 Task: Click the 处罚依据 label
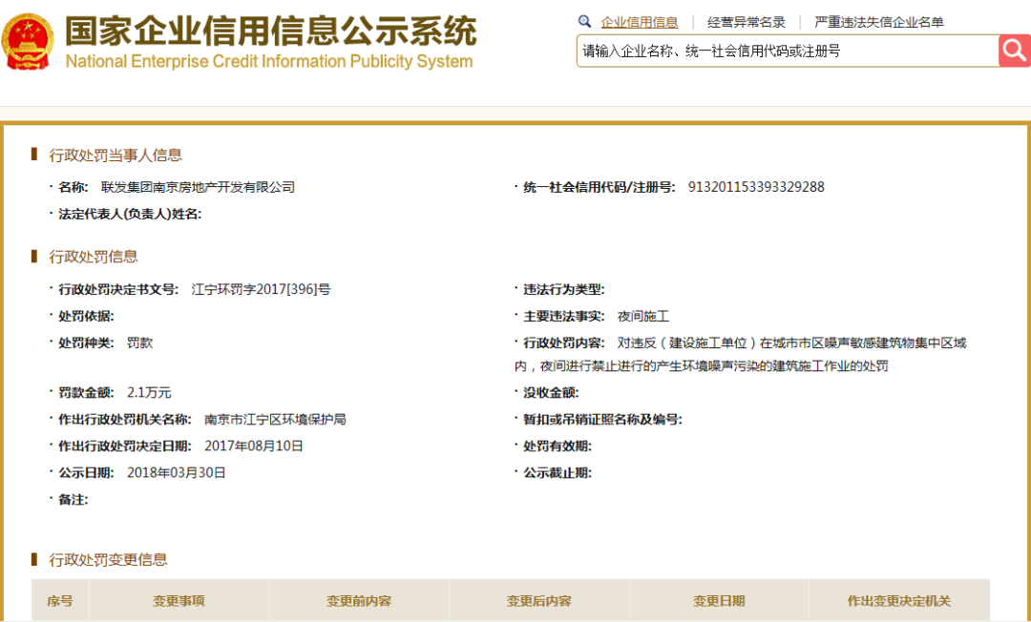[x=86, y=317]
